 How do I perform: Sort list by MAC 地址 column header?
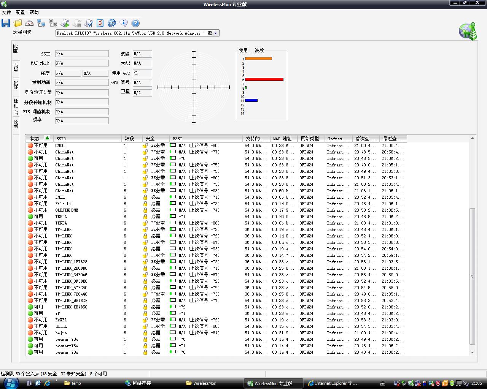tap(284, 138)
